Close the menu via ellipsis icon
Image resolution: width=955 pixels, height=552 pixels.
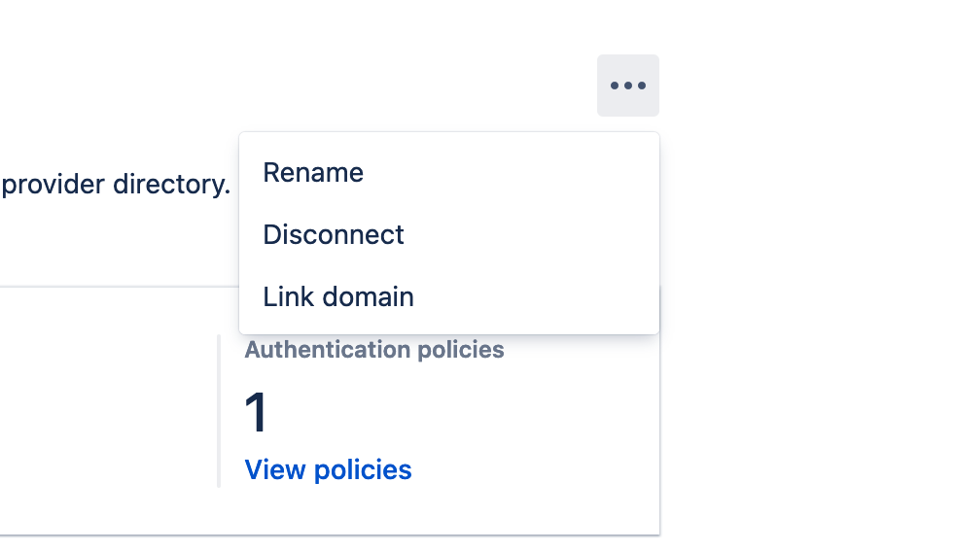(627, 86)
